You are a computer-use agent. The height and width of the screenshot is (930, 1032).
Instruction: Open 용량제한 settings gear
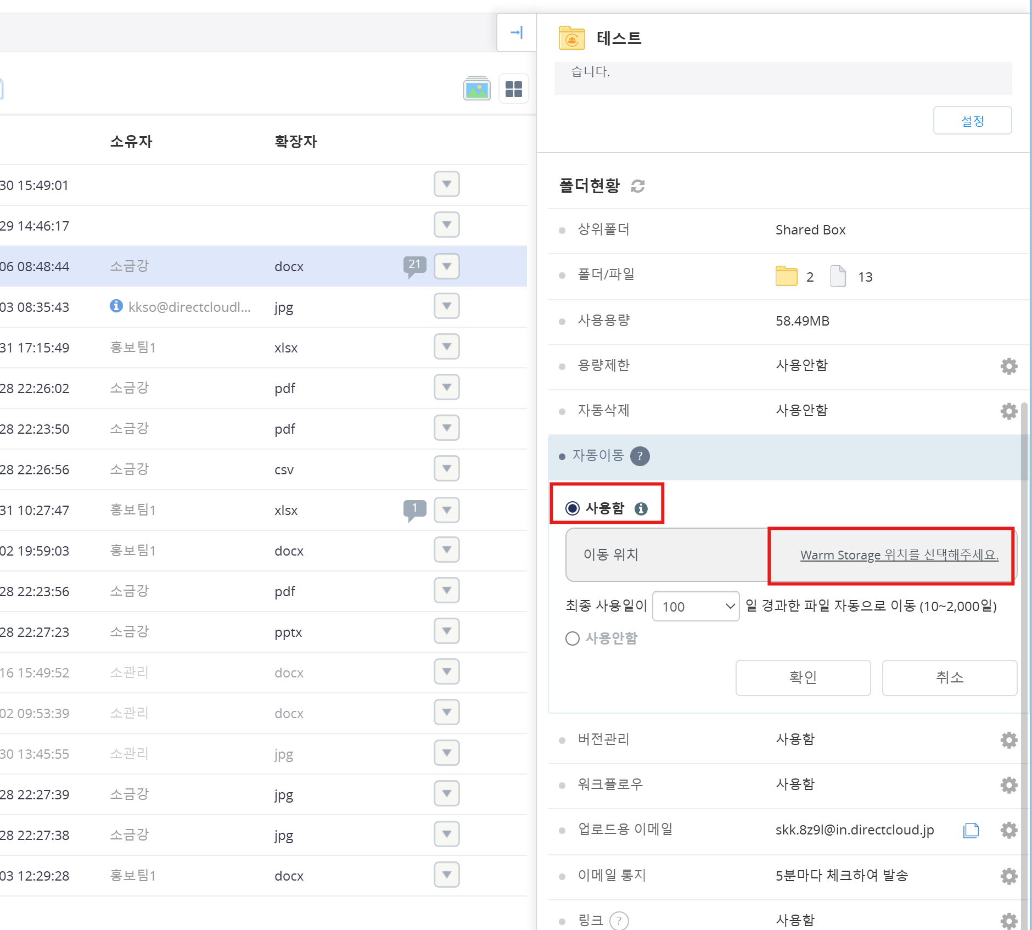1008,366
